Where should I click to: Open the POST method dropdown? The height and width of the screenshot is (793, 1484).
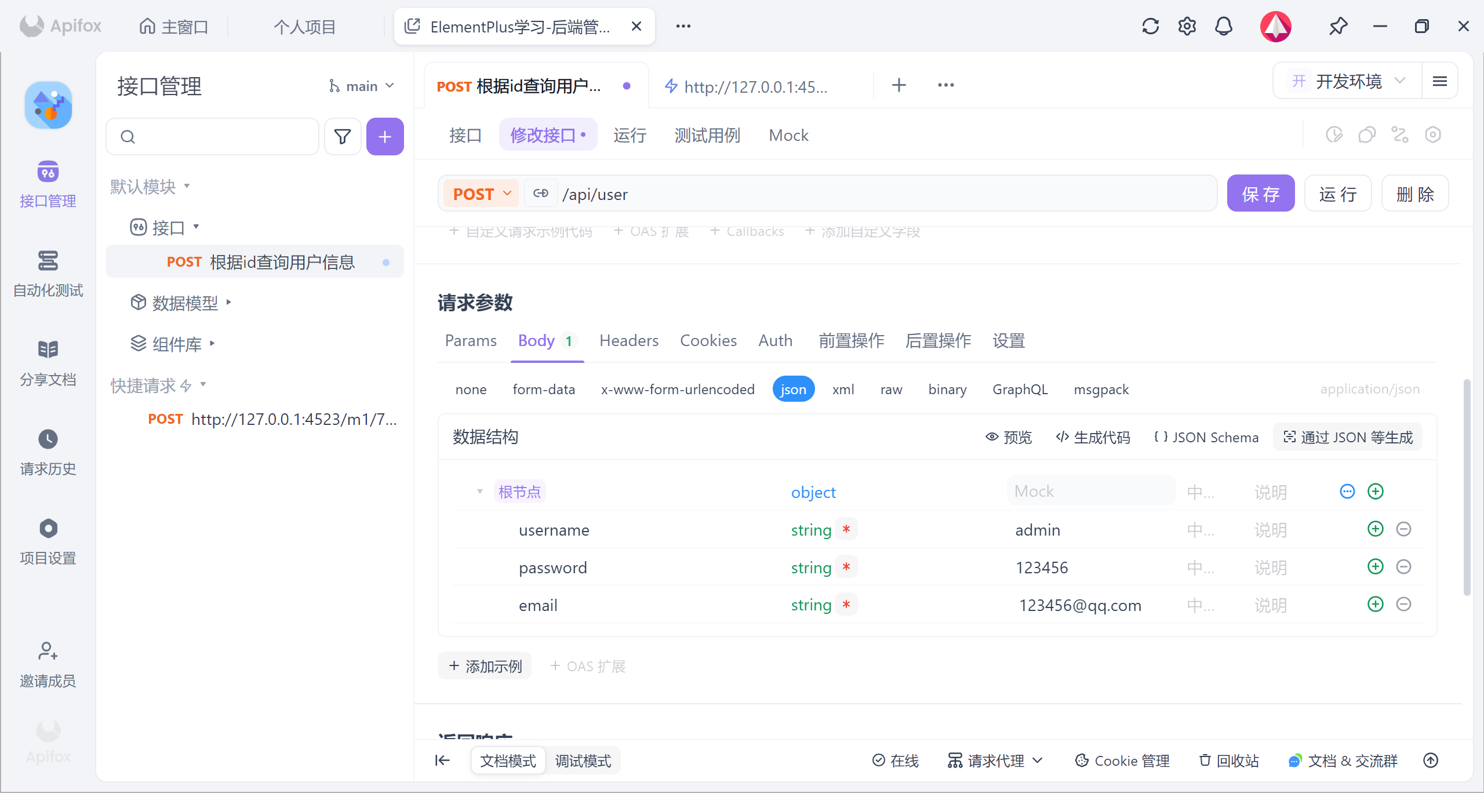tap(481, 194)
